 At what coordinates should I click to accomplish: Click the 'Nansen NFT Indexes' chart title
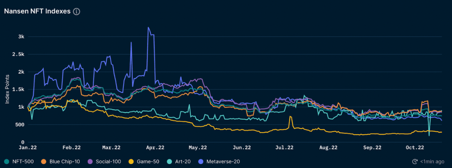37,11
